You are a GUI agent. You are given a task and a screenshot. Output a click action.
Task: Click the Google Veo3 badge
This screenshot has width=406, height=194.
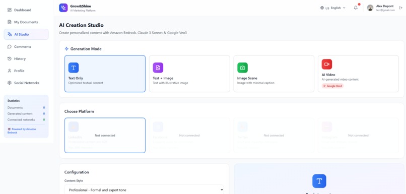333,86
